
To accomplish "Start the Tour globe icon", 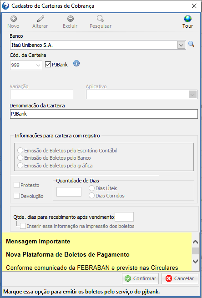I will point(188,19).
